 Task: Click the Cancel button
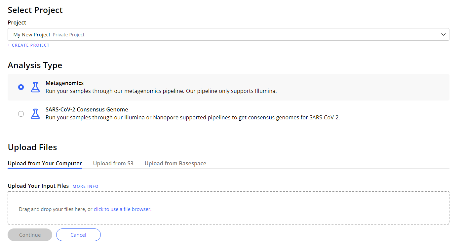(78, 235)
